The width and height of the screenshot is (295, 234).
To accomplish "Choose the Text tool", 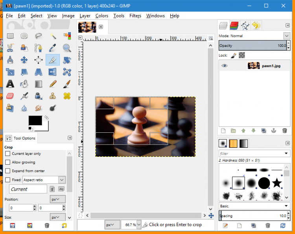I will click(x=10, y=84).
